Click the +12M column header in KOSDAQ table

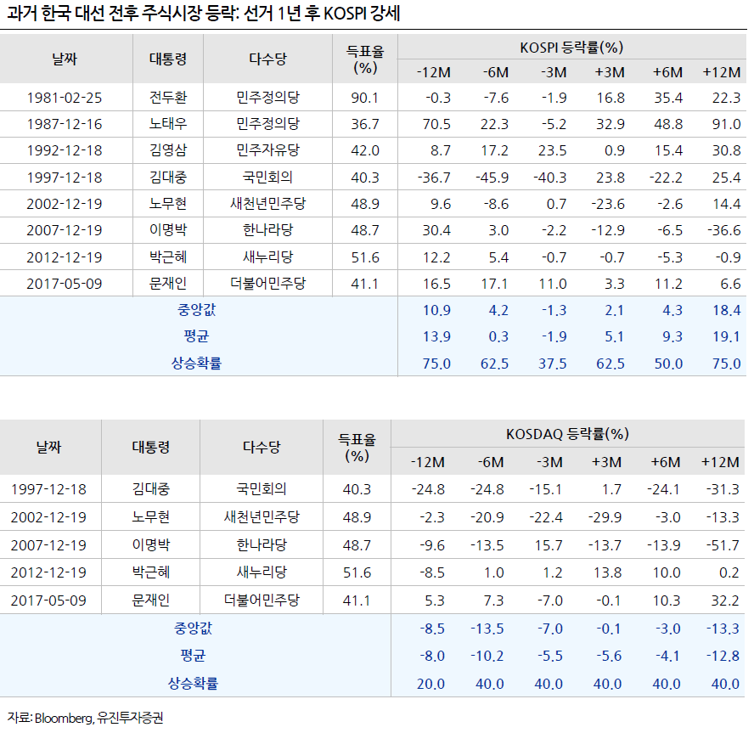click(x=720, y=462)
